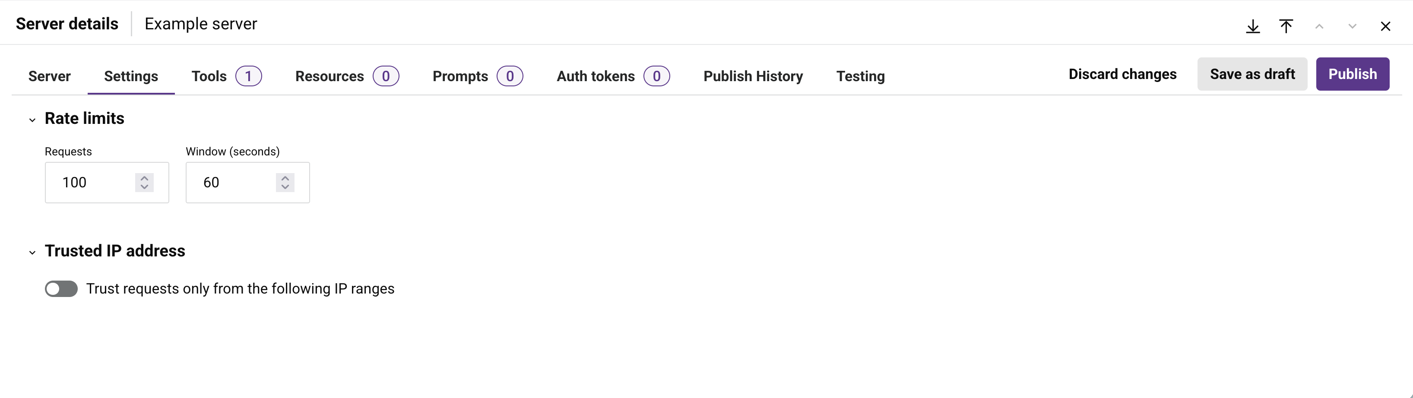Viewport: 1413px width, 398px height.
Task: Click the Server details title
Action: pyautogui.click(x=67, y=24)
